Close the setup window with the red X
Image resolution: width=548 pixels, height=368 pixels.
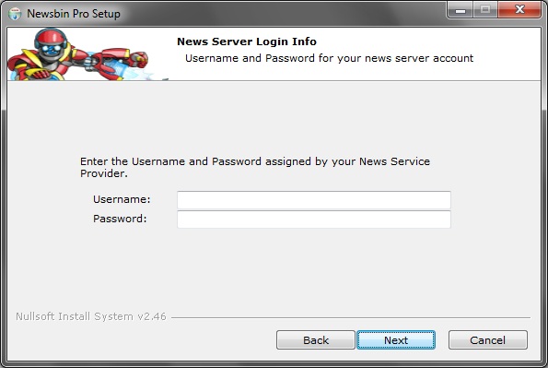pos(519,10)
